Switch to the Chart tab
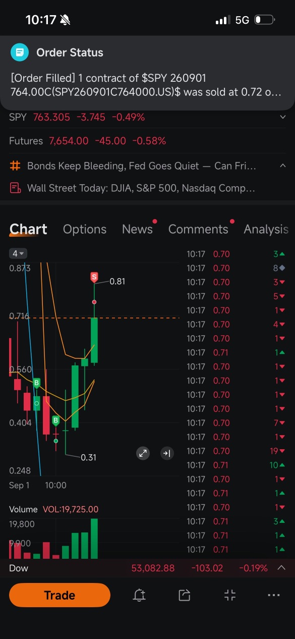This screenshot has width=295, height=639. [x=28, y=229]
